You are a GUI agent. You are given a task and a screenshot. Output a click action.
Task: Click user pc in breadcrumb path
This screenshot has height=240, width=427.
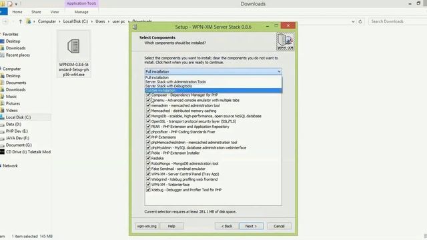click(119, 21)
